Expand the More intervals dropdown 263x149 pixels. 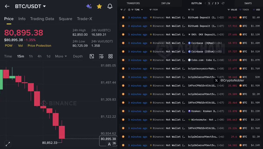[x=61, y=56]
